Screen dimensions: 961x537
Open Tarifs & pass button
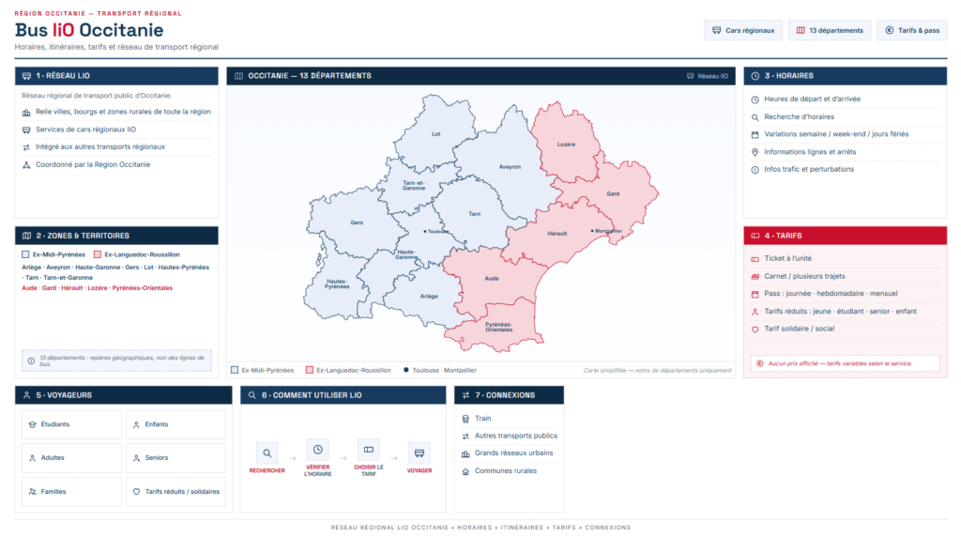[x=912, y=30]
